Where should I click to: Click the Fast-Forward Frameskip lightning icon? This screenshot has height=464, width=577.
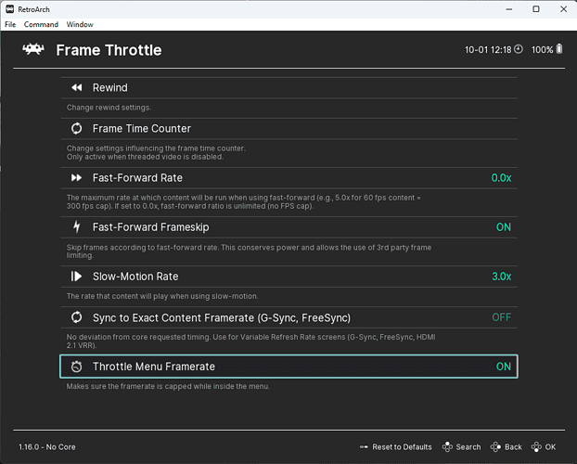coord(76,227)
